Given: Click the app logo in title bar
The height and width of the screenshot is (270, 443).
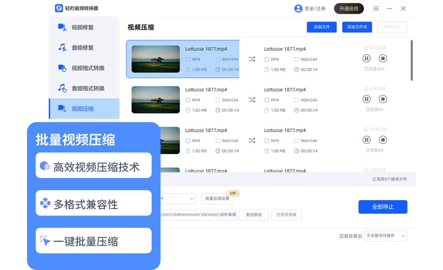Looking at the screenshot, I should click(x=59, y=8).
